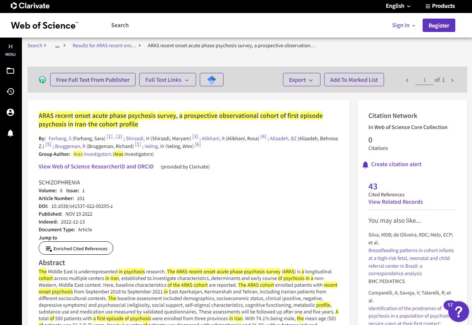
Task: Open the Export dropdown
Action: (x=301, y=80)
